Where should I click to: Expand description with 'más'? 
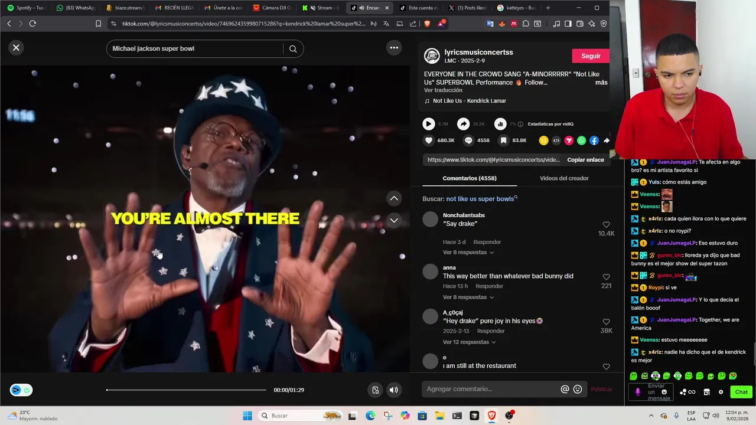(601, 83)
